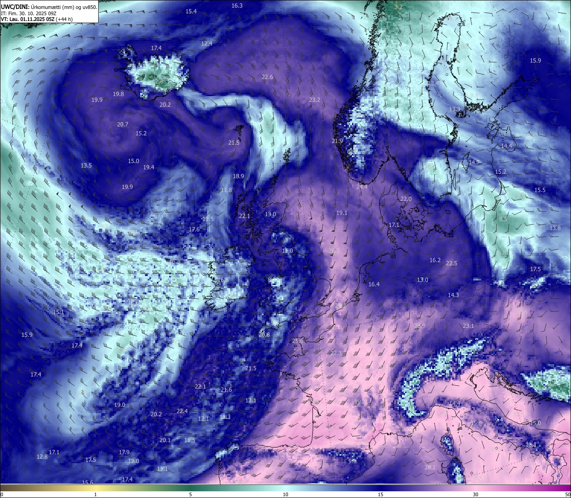Select the (+44 h) forecast offset text
Viewport: 571px width, 498px height.
[64, 19]
